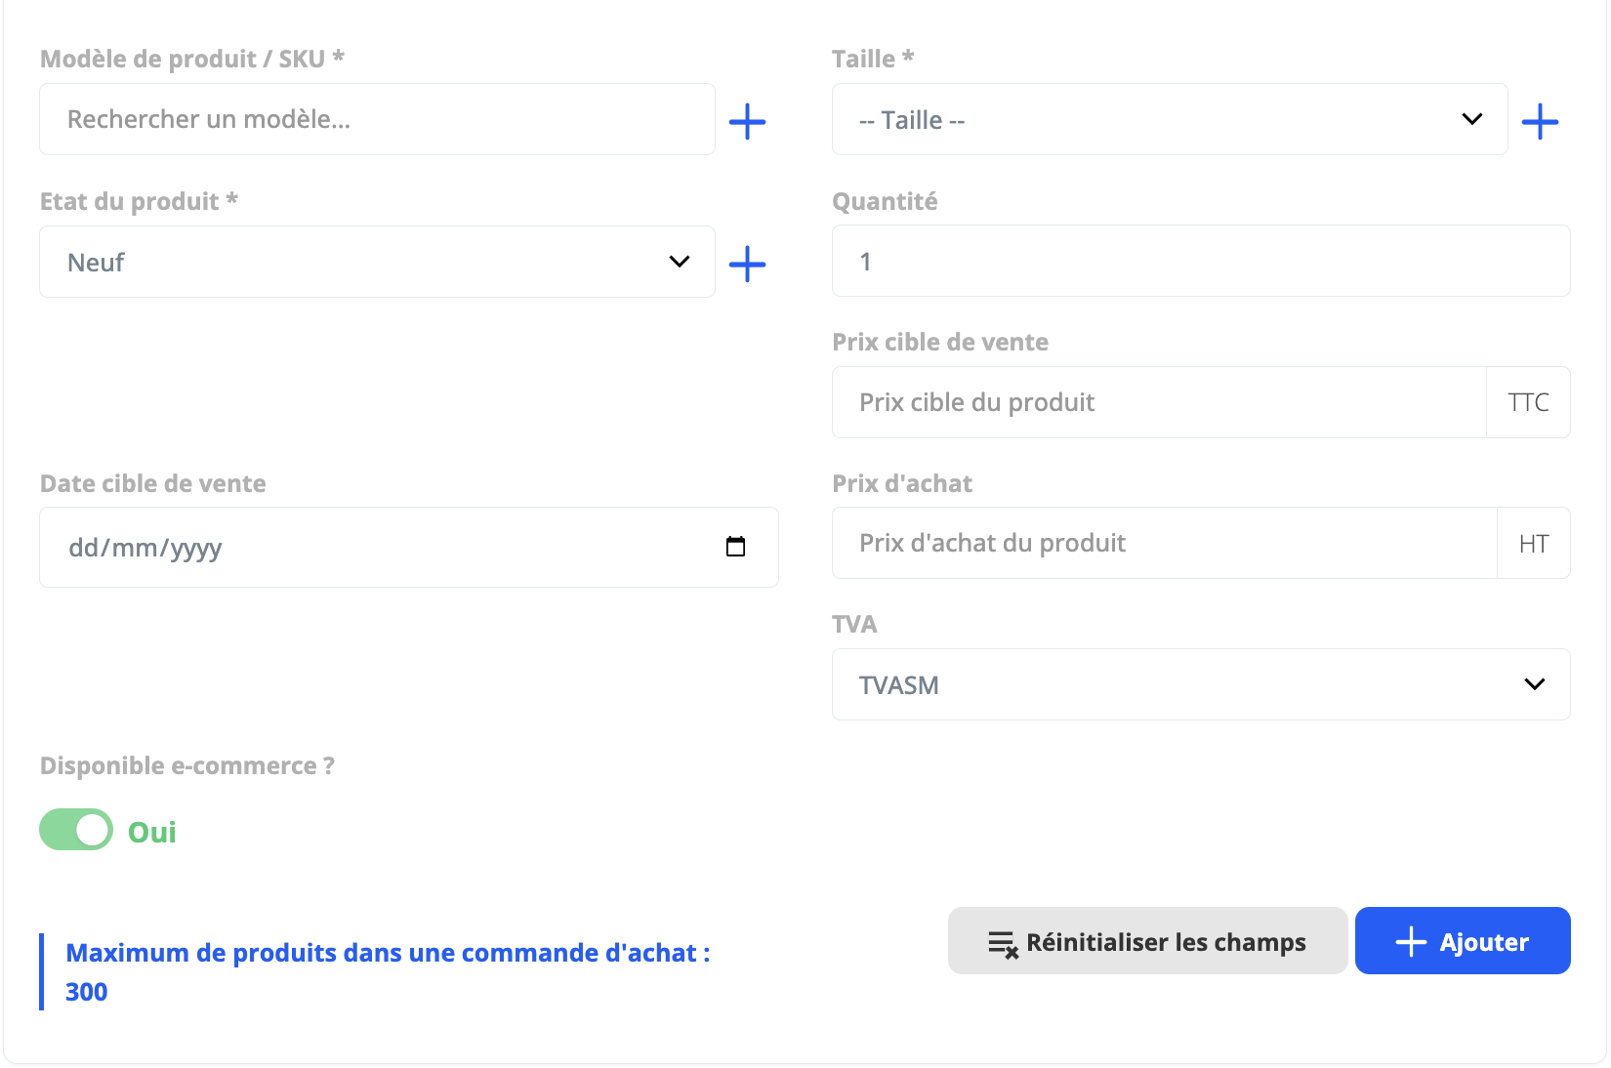The image size is (1611, 1068).
Task: Click plus icon beside Etat du produit
Action: (747, 264)
